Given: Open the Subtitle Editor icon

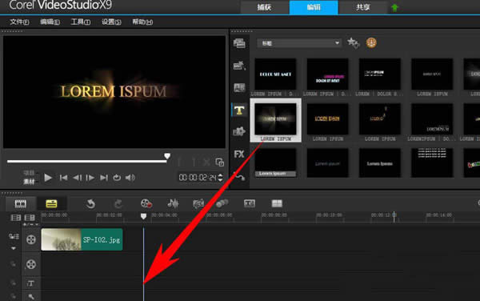Looking at the screenshot, I should 249,203.
